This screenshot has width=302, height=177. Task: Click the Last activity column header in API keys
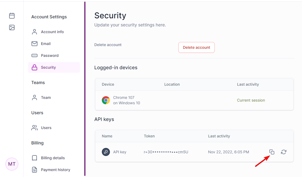coord(219,136)
